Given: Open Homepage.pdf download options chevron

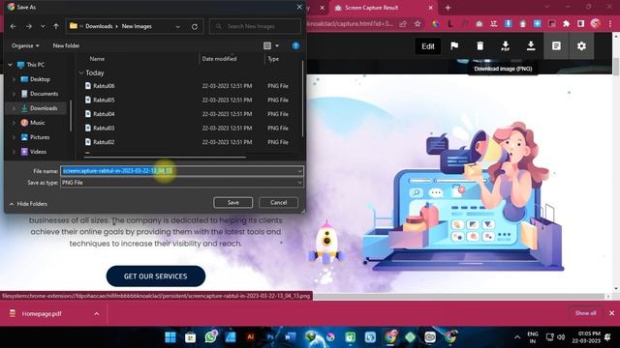Looking at the screenshot, I should coord(97,313).
